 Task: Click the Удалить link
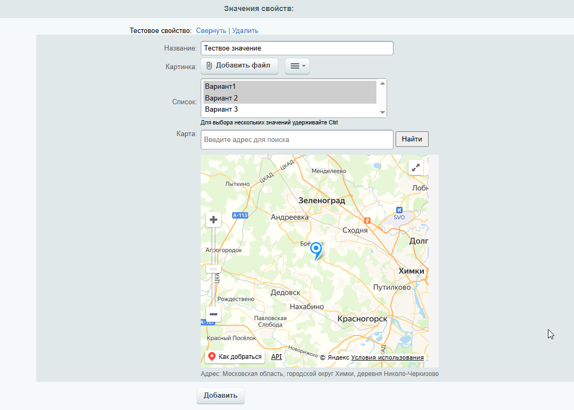click(245, 31)
